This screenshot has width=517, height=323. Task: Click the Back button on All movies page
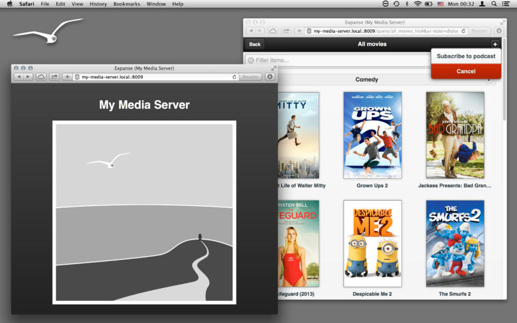[x=255, y=44]
